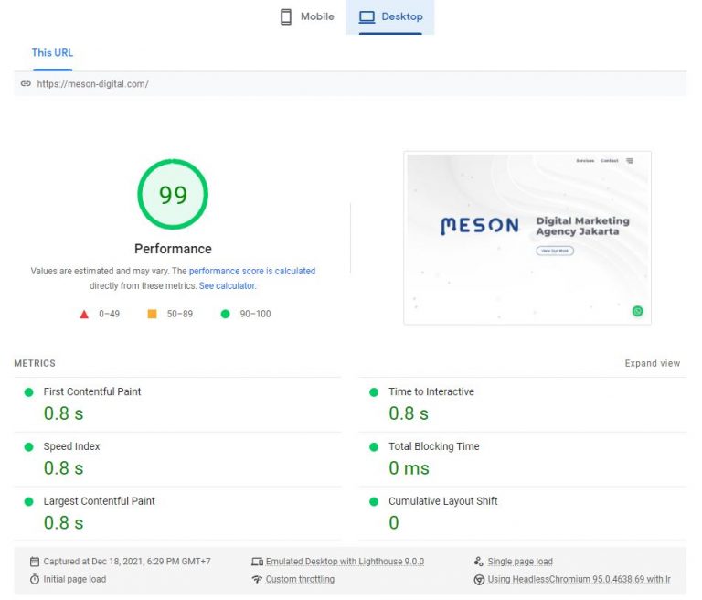Click the red triangle 0–49 legend icon
Viewport: 702px width, 600px height.
click(x=84, y=314)
